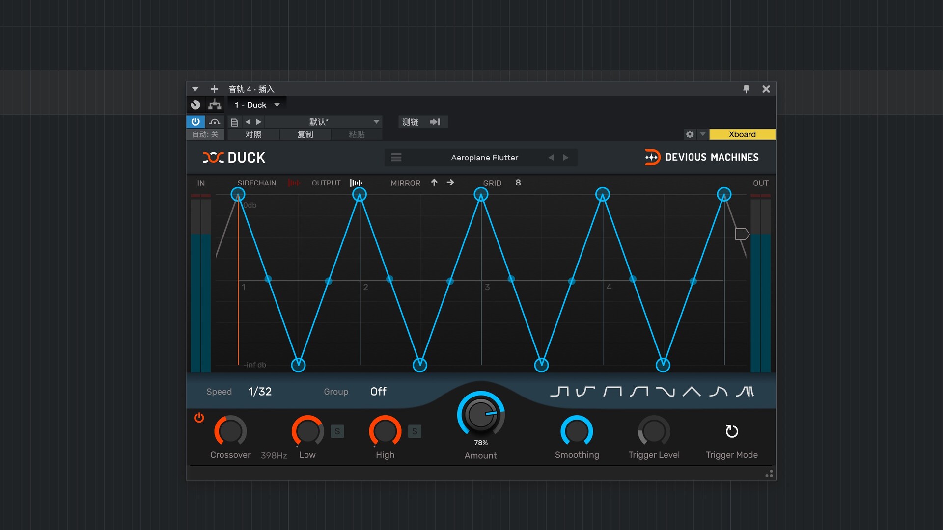Click the Smoothing knob
The image size is (943, 530).
click(577, 431)
